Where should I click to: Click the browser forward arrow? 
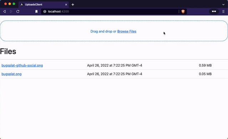pyautogui.click(x=11, y=11)
